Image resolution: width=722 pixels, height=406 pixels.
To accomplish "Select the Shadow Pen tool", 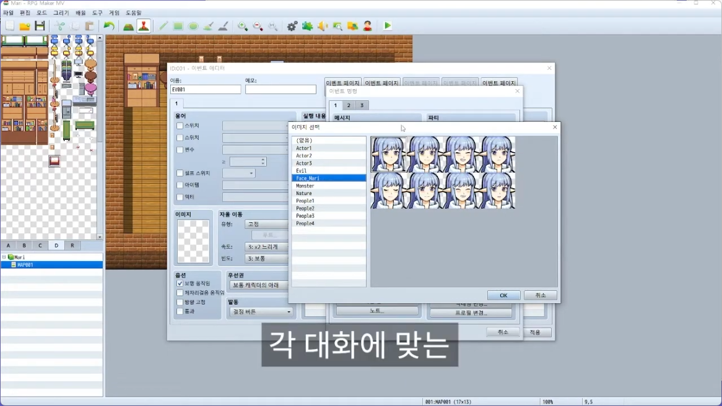I will click(224, 26).
